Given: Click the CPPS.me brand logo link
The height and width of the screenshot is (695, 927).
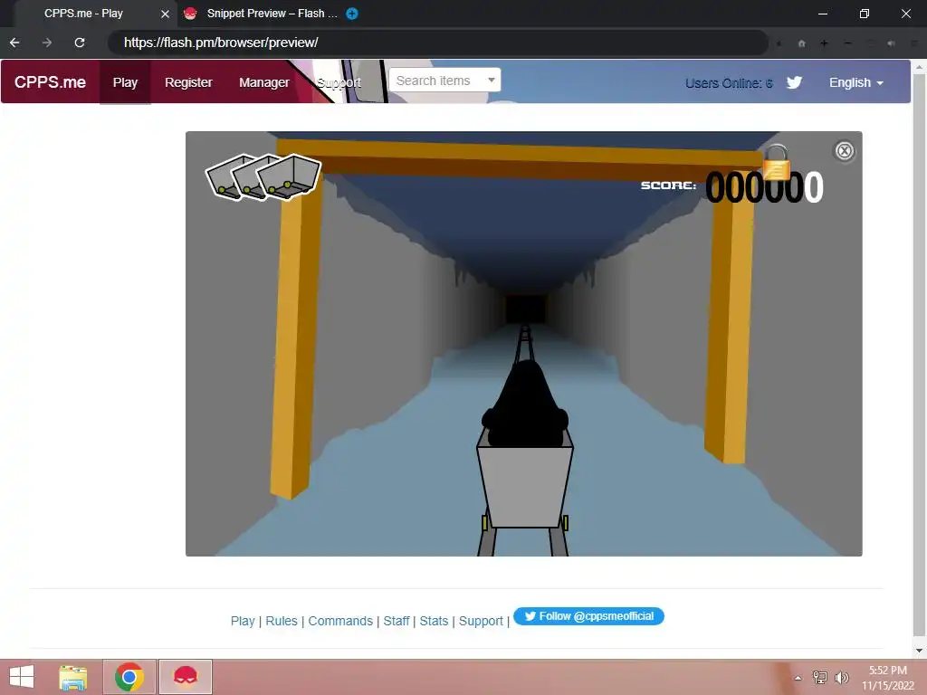Looking at the screenshot, I should pos(51,82).
